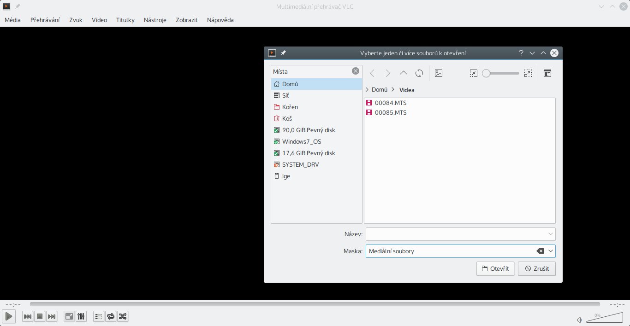Viewport: 630px width, 326px height.
Task: Toggle loop repeat mode
Action: click(111, 316)
